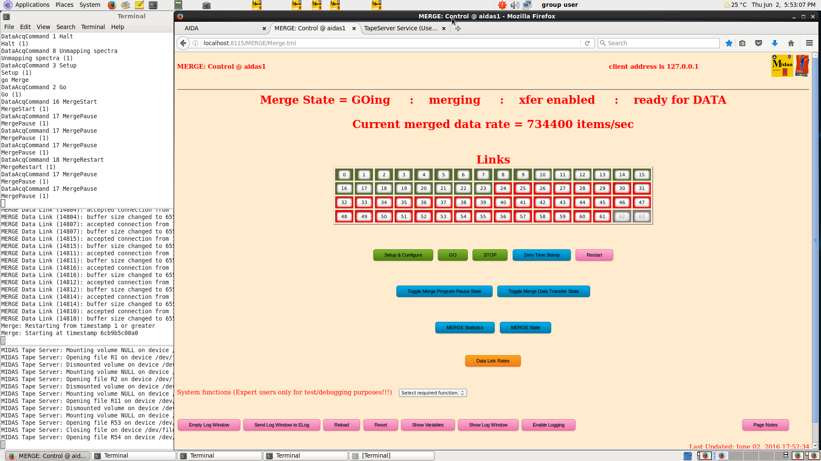This screenshot has height=461, width=821.
Task: Click the URL address bar
Action: pos(391,43)
